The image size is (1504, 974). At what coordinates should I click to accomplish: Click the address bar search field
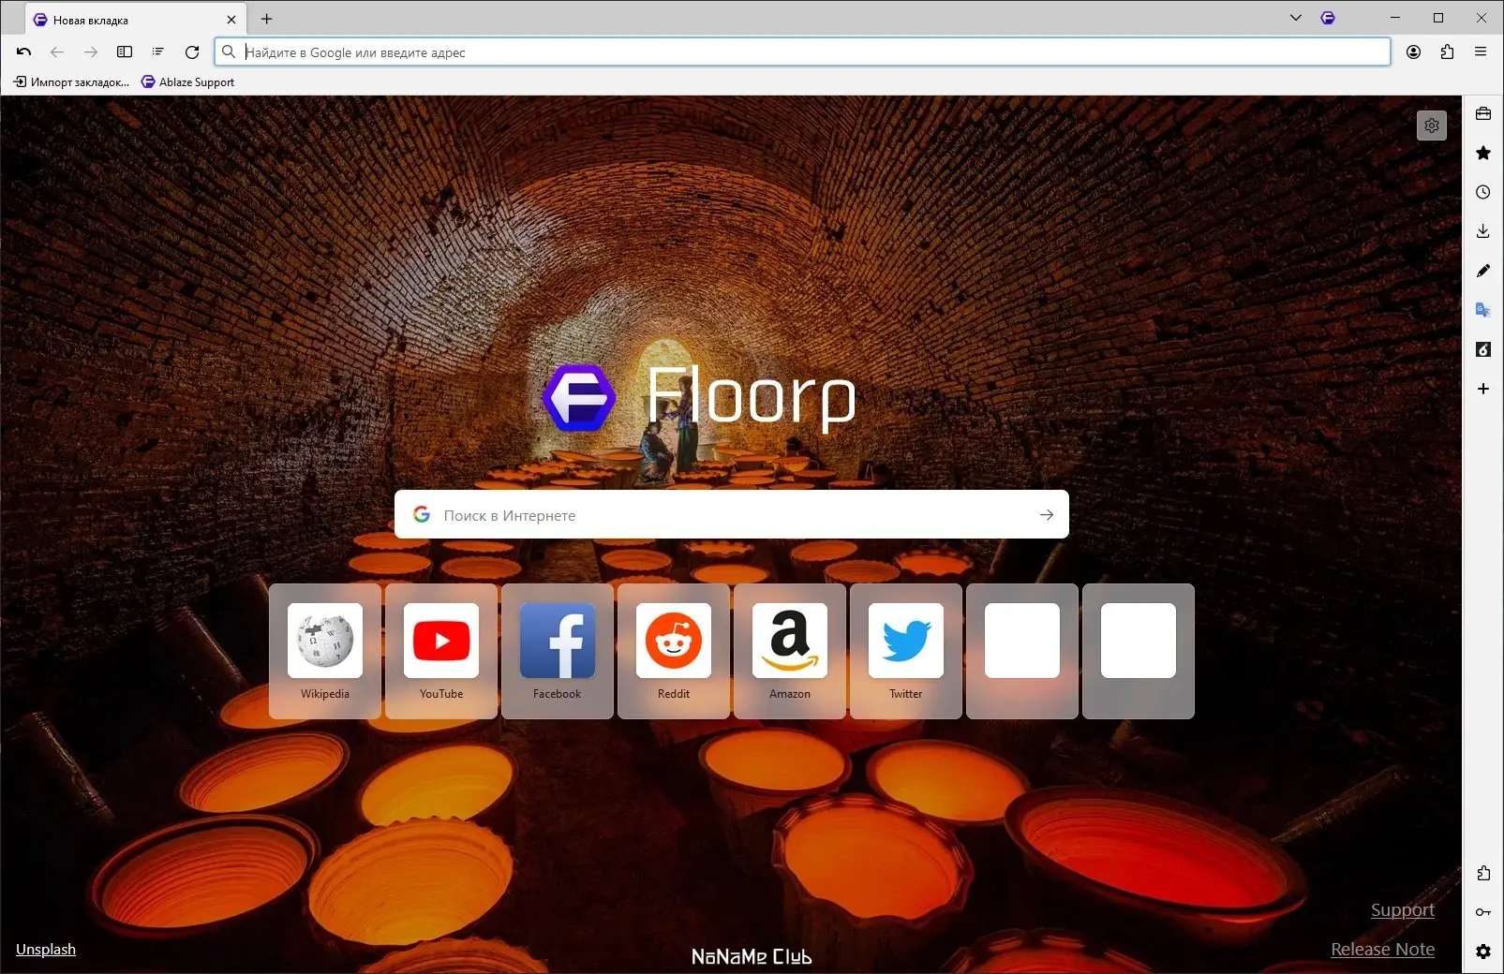coord(802,52)
